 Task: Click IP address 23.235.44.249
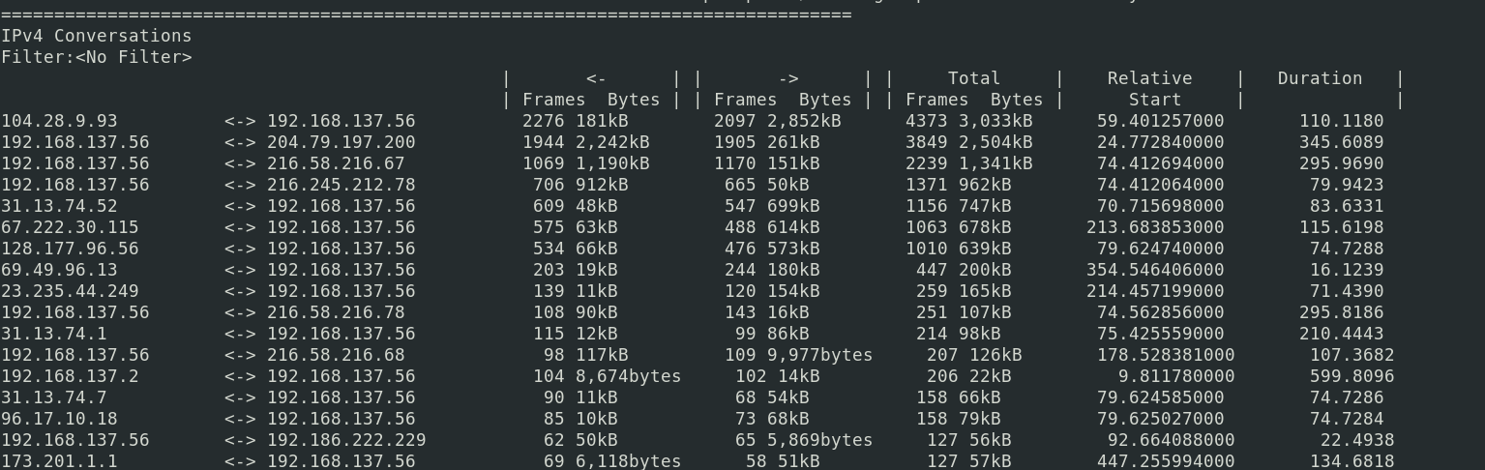70,291
